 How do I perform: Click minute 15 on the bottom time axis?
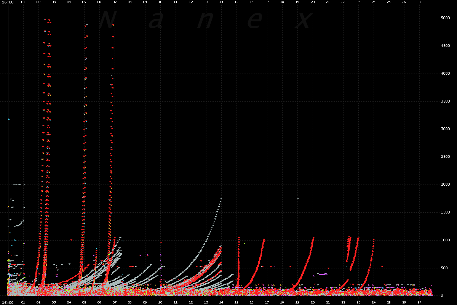point(236,303)
